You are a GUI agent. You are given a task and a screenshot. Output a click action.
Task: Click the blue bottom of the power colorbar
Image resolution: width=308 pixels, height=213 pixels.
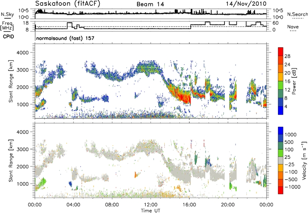[x=281, y=110]
